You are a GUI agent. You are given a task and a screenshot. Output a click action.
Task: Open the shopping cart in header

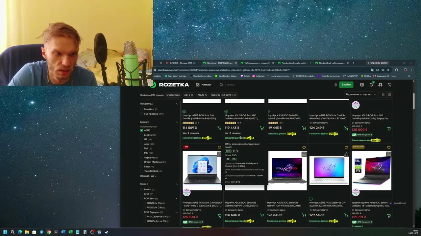click(389, 85)
